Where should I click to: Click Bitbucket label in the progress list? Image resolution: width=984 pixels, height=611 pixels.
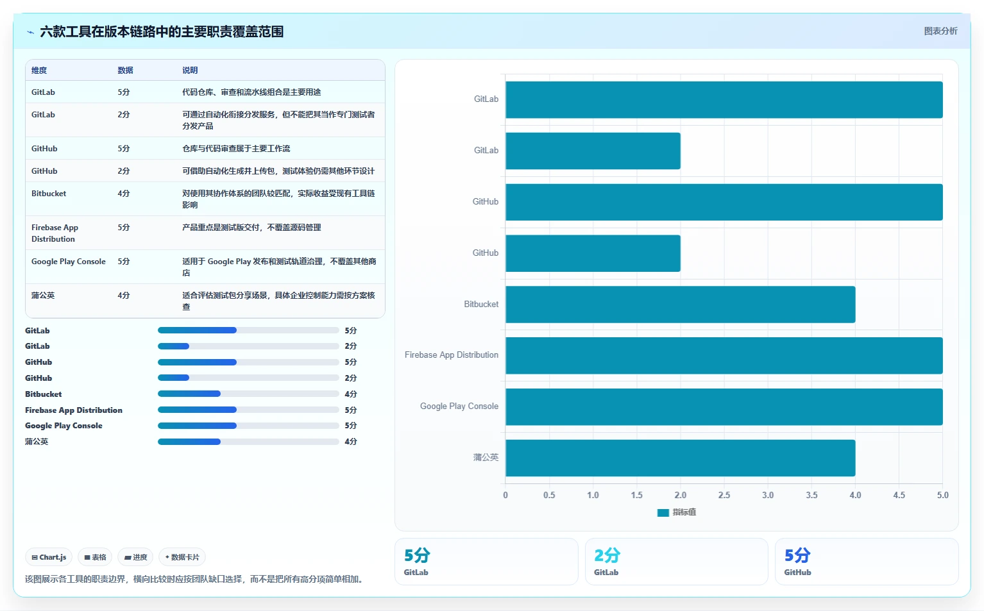(x=44, y=394)
